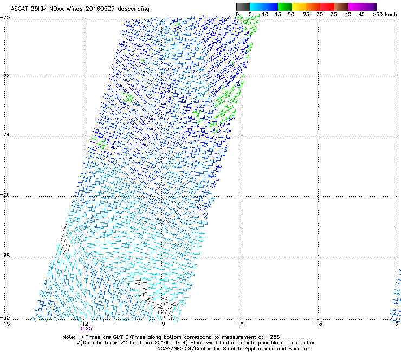Click the legend number 40

(x=348, y=15)
